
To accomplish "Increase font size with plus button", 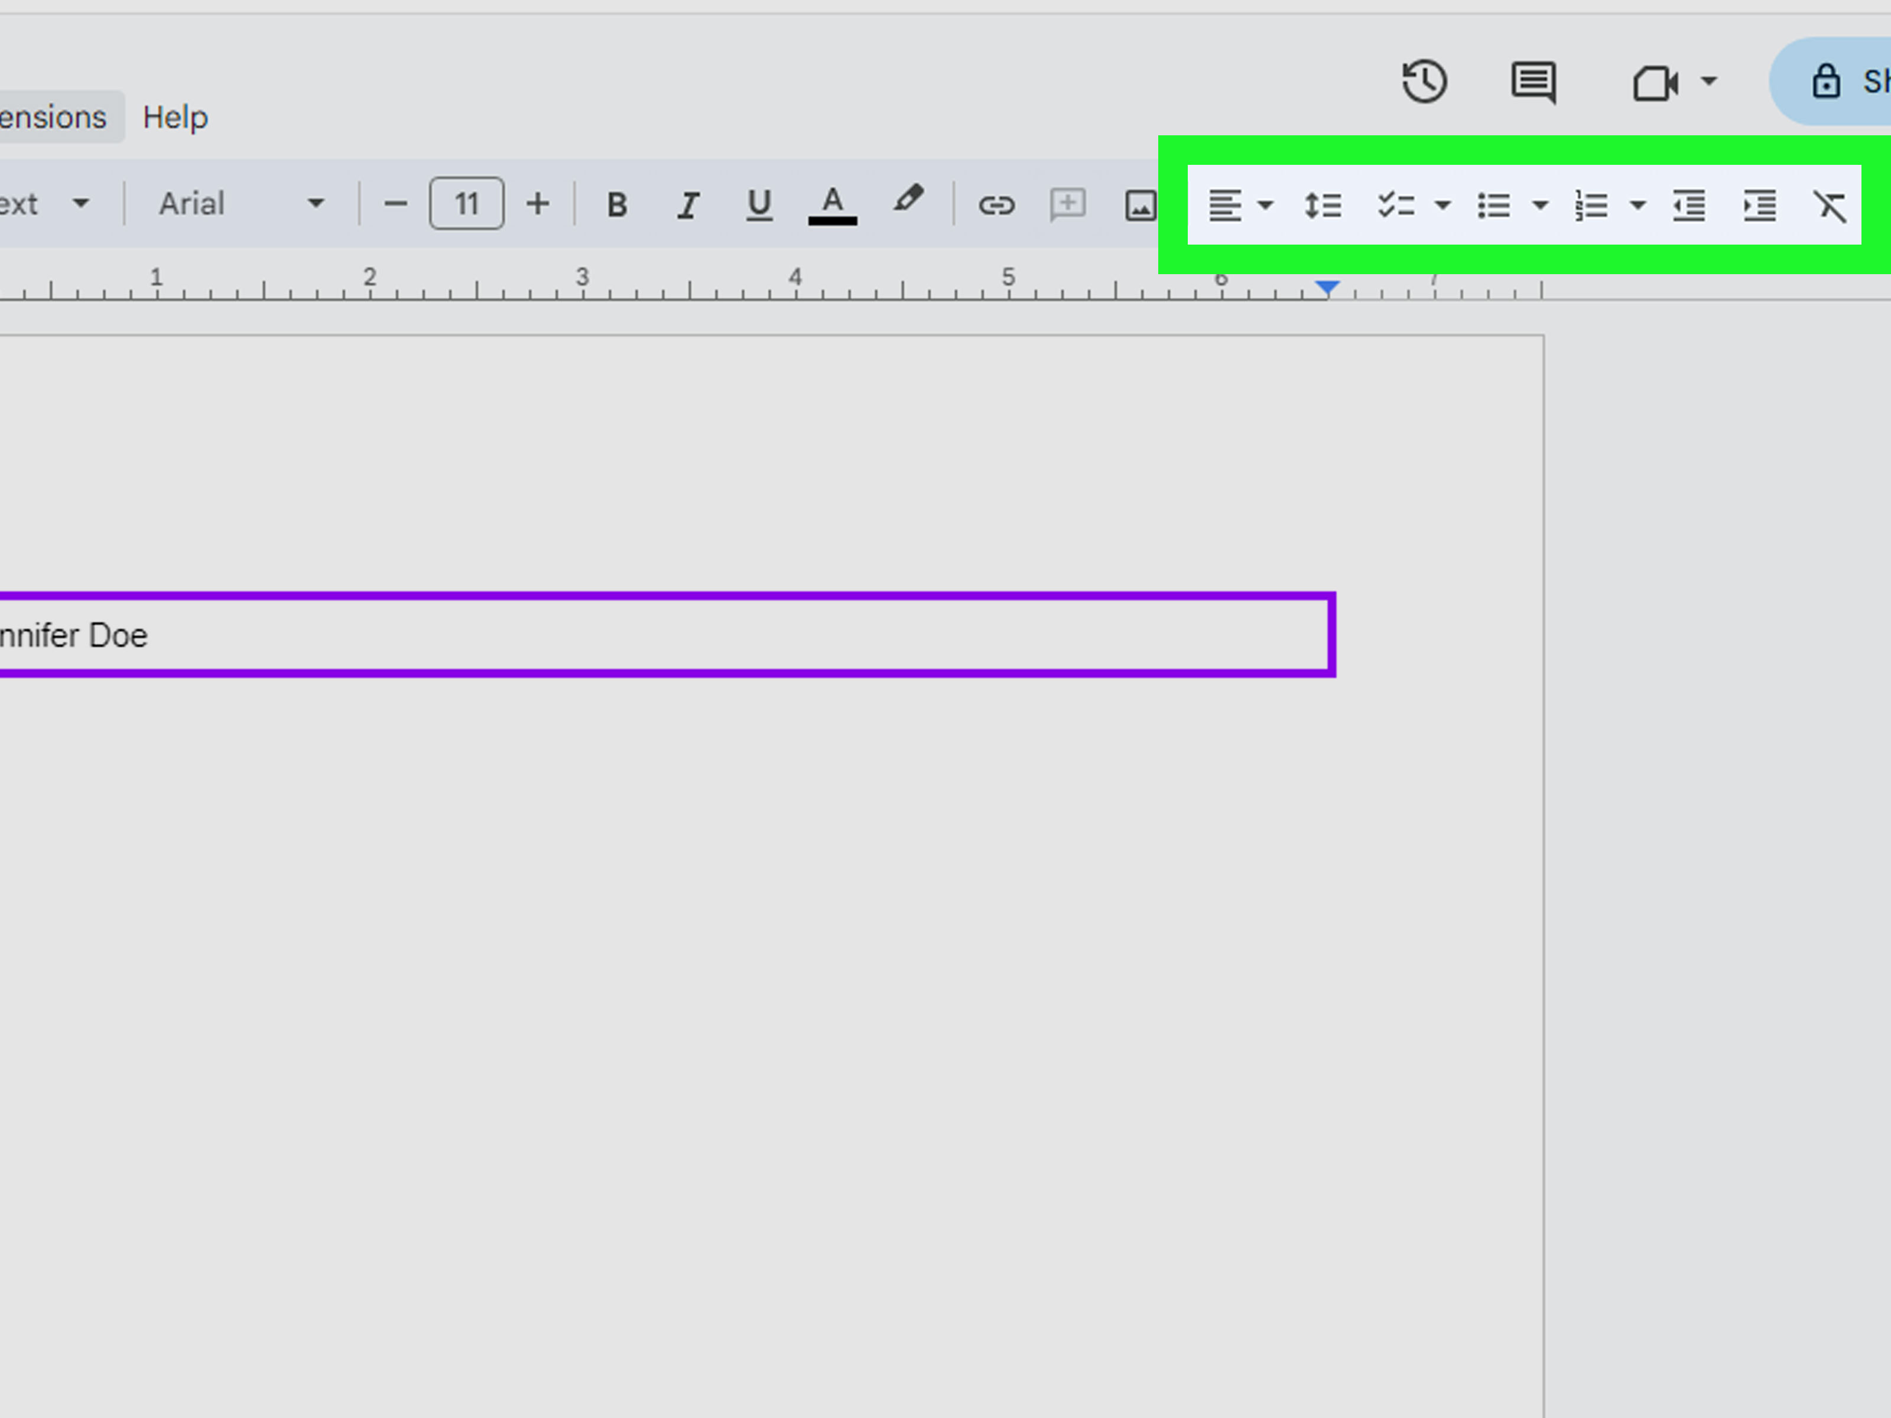I will 537,203.
